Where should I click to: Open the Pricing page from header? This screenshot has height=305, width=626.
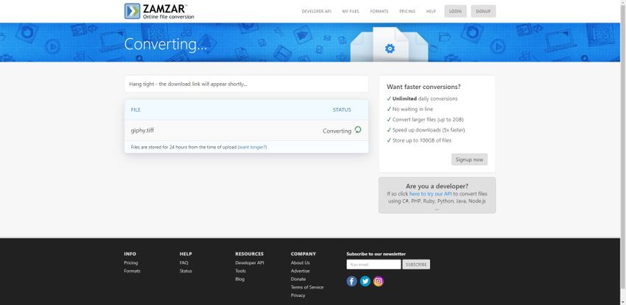[407, 12]
